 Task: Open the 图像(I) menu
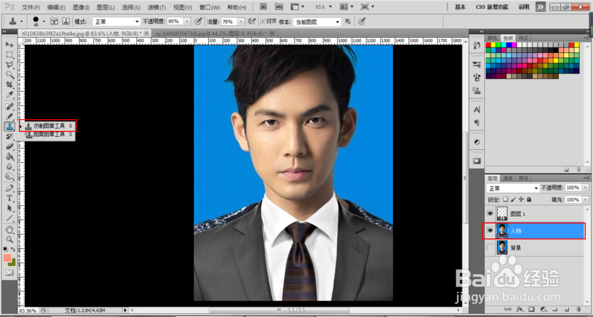pyautogui.click(x=81, y=7)
